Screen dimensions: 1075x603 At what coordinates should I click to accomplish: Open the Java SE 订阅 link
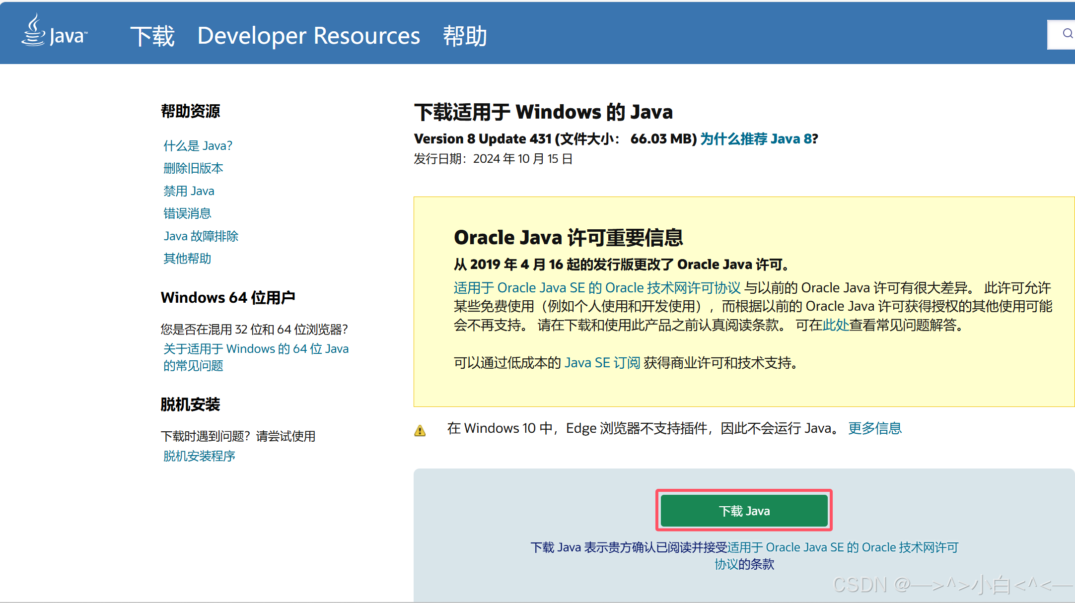pos(602,363)
